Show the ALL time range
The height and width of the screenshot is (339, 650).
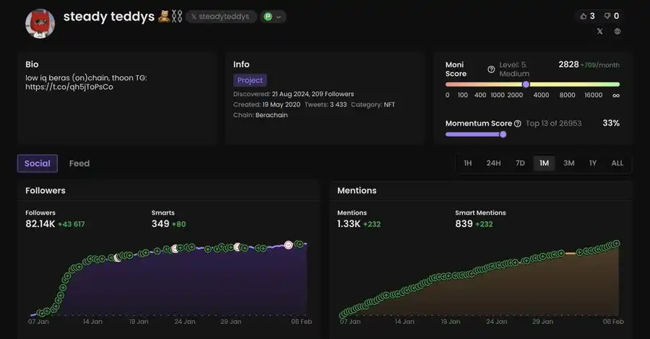click(x=617, y=163)
